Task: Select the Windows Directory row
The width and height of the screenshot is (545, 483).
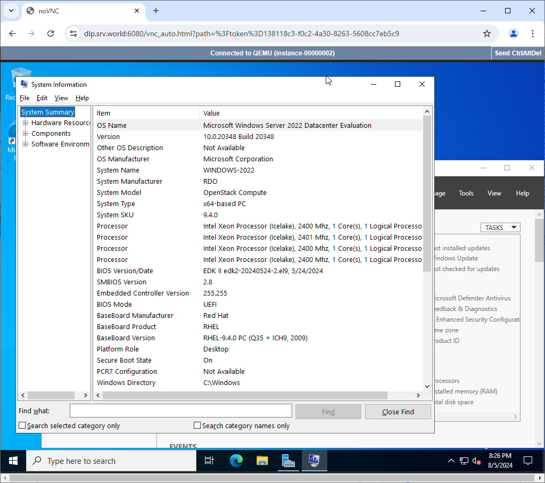Action: click(259, 382)
